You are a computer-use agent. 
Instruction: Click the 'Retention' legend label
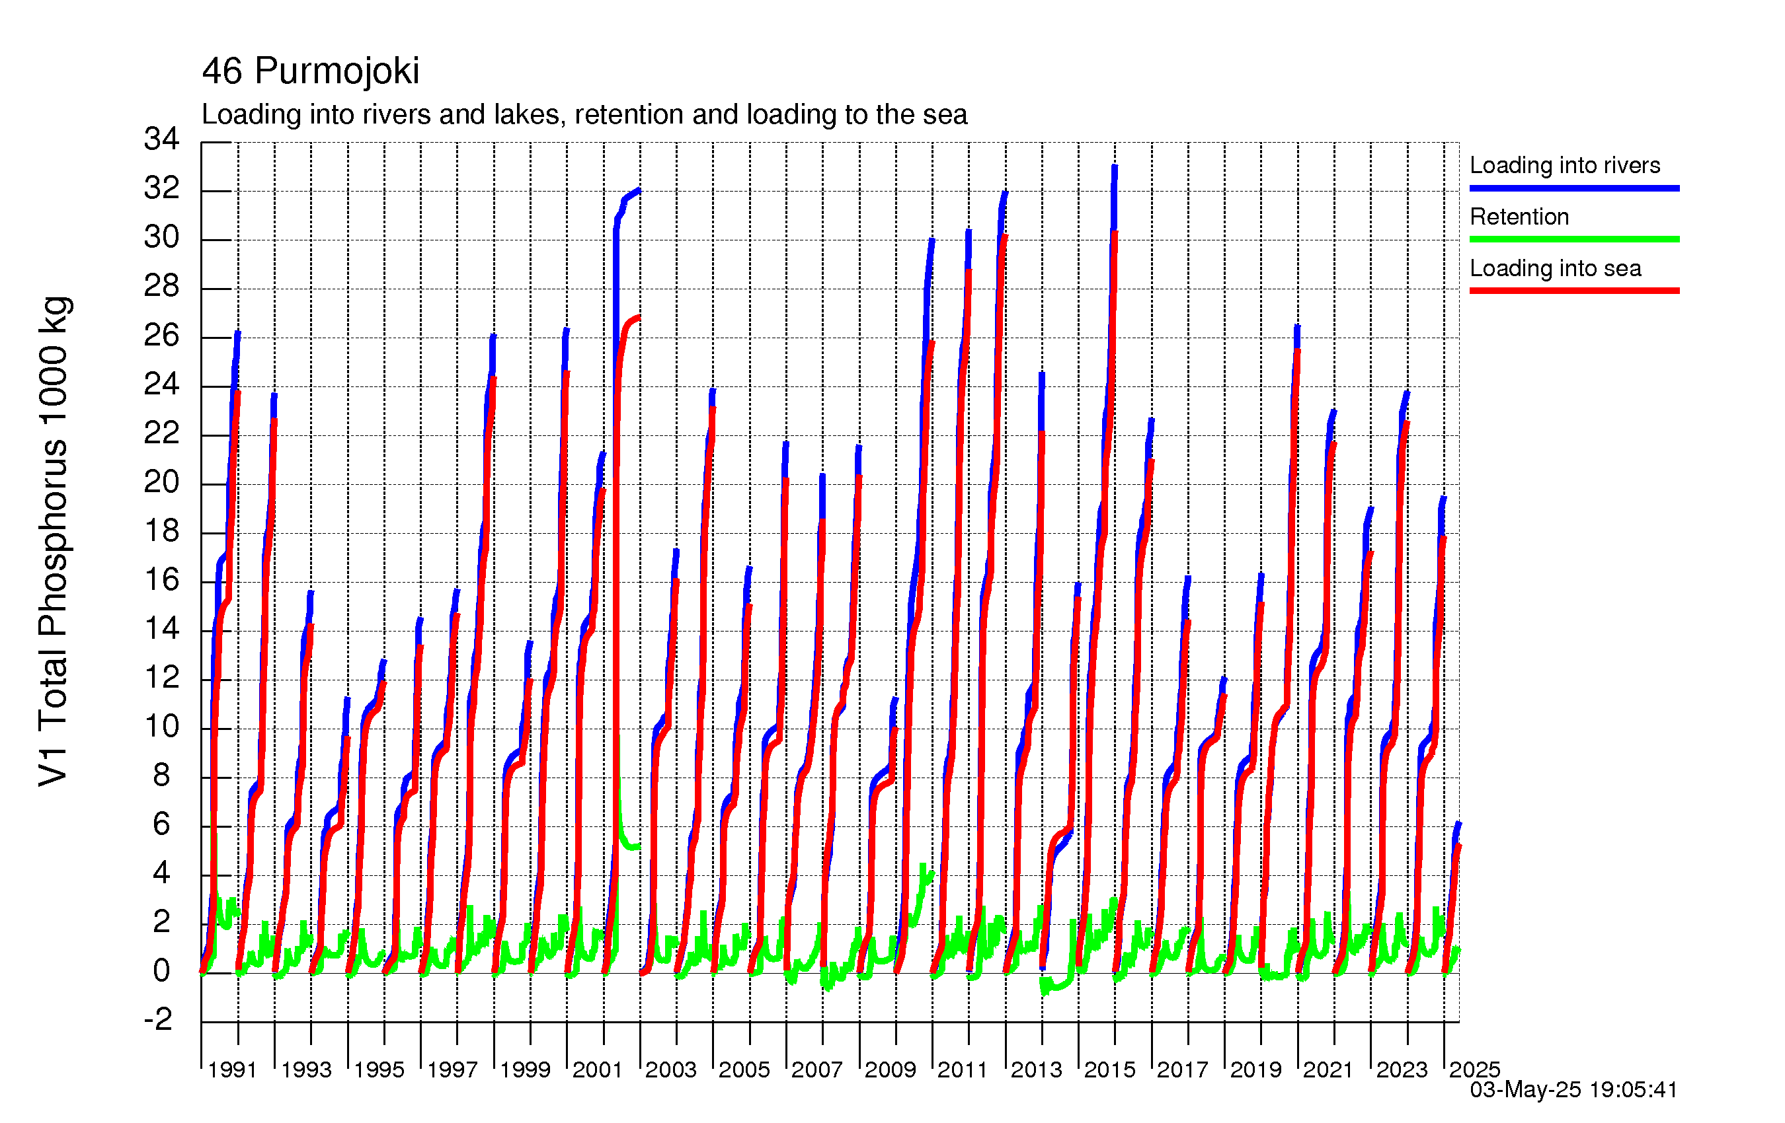(x=1519, y=216)
